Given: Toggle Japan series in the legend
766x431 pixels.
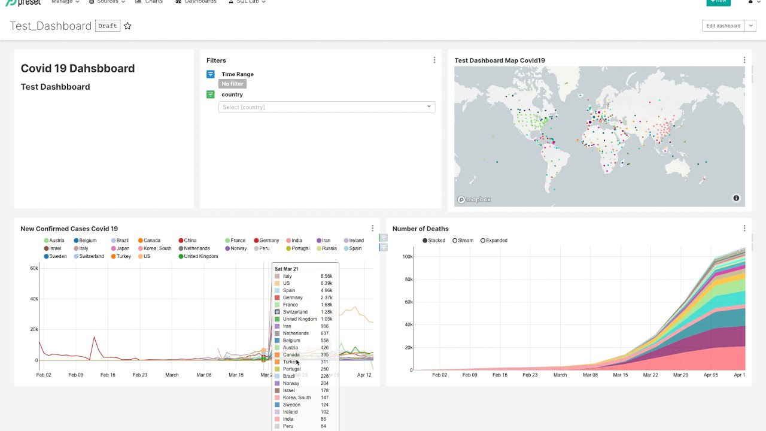Looking at the screenshot, I should pos(120,248).
